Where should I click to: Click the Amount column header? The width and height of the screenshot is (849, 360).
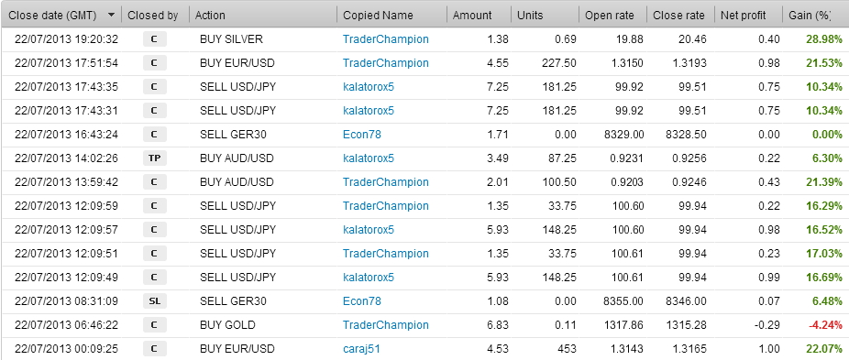472,16
